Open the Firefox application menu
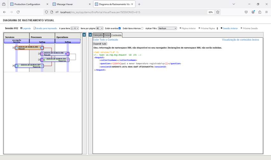271x160 pixels. (267, 12)
